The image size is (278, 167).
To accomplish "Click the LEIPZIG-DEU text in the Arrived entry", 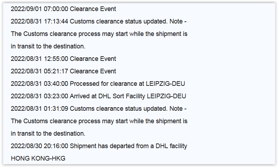I will 167,96.
